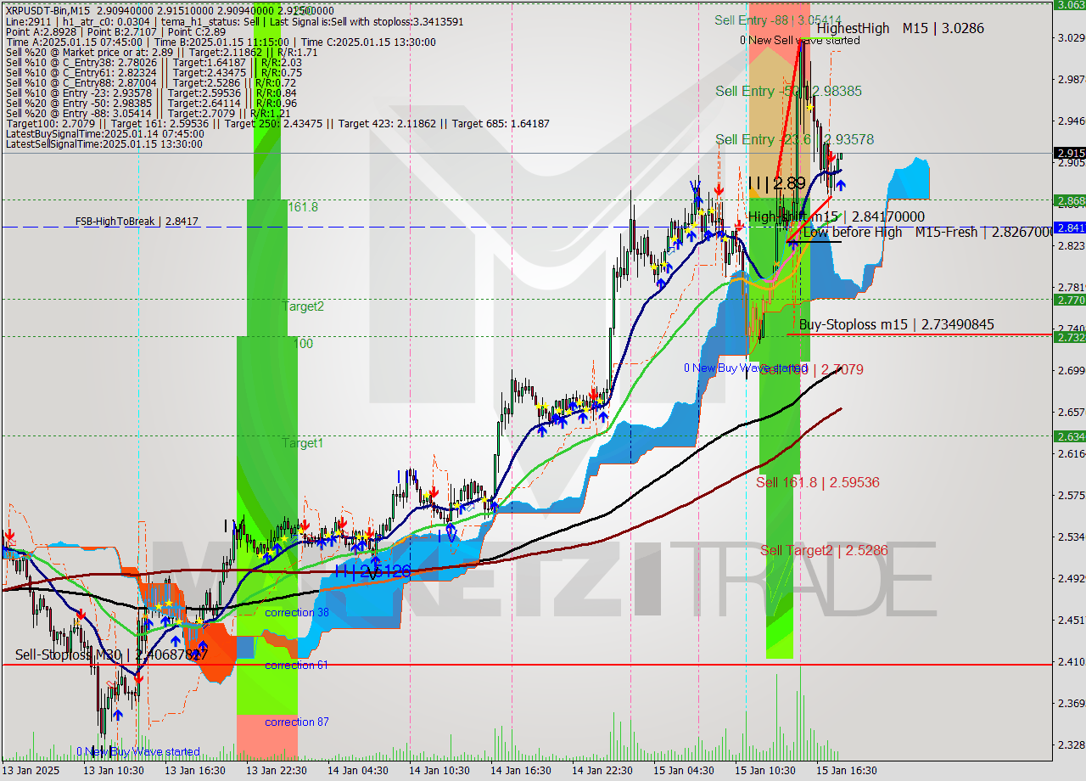Viewport: 1086px width, 781px height.
Task: Click the 14 Jan 16:30 time label
Action: coord(520,770)
